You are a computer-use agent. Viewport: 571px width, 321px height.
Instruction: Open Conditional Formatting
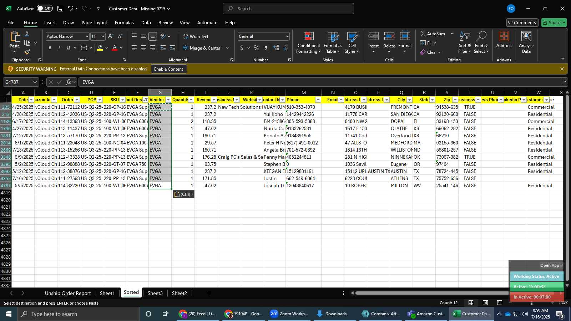309,42
